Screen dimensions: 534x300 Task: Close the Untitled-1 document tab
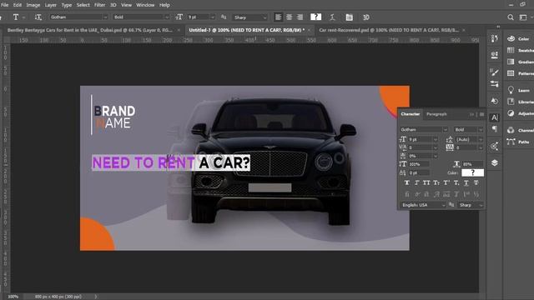point(309,30)
